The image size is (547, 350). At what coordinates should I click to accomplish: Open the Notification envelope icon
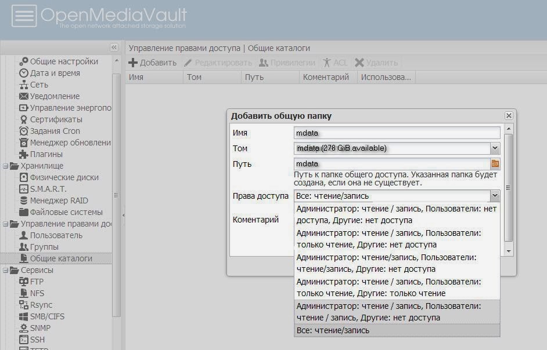coord(23,96)
